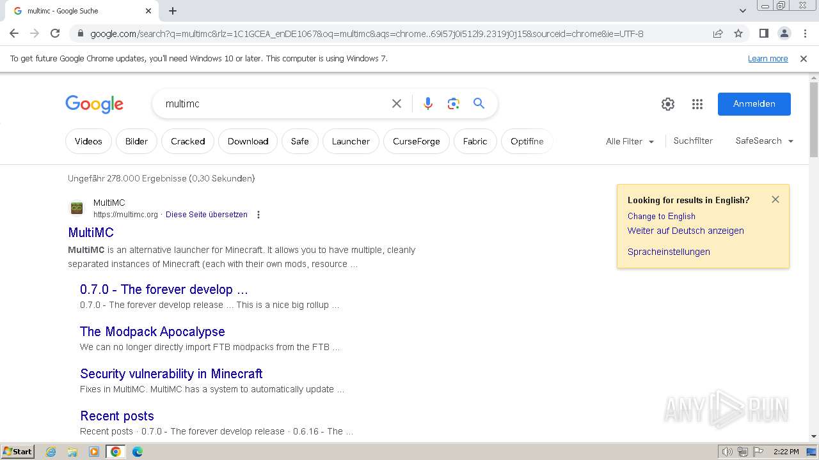Select the Cracked filter chip

pyautogui.click(x=188, y=141)
